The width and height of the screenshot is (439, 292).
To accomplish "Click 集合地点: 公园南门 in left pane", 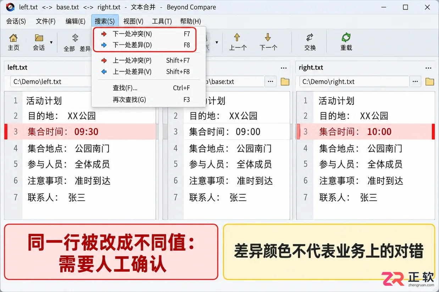I will tap(69, 148).
